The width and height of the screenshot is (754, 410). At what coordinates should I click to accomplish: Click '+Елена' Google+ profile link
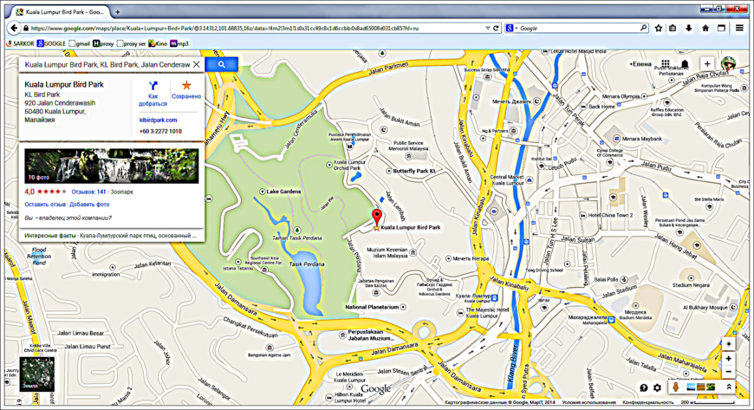pyautogui.click(x=640, y=64)
